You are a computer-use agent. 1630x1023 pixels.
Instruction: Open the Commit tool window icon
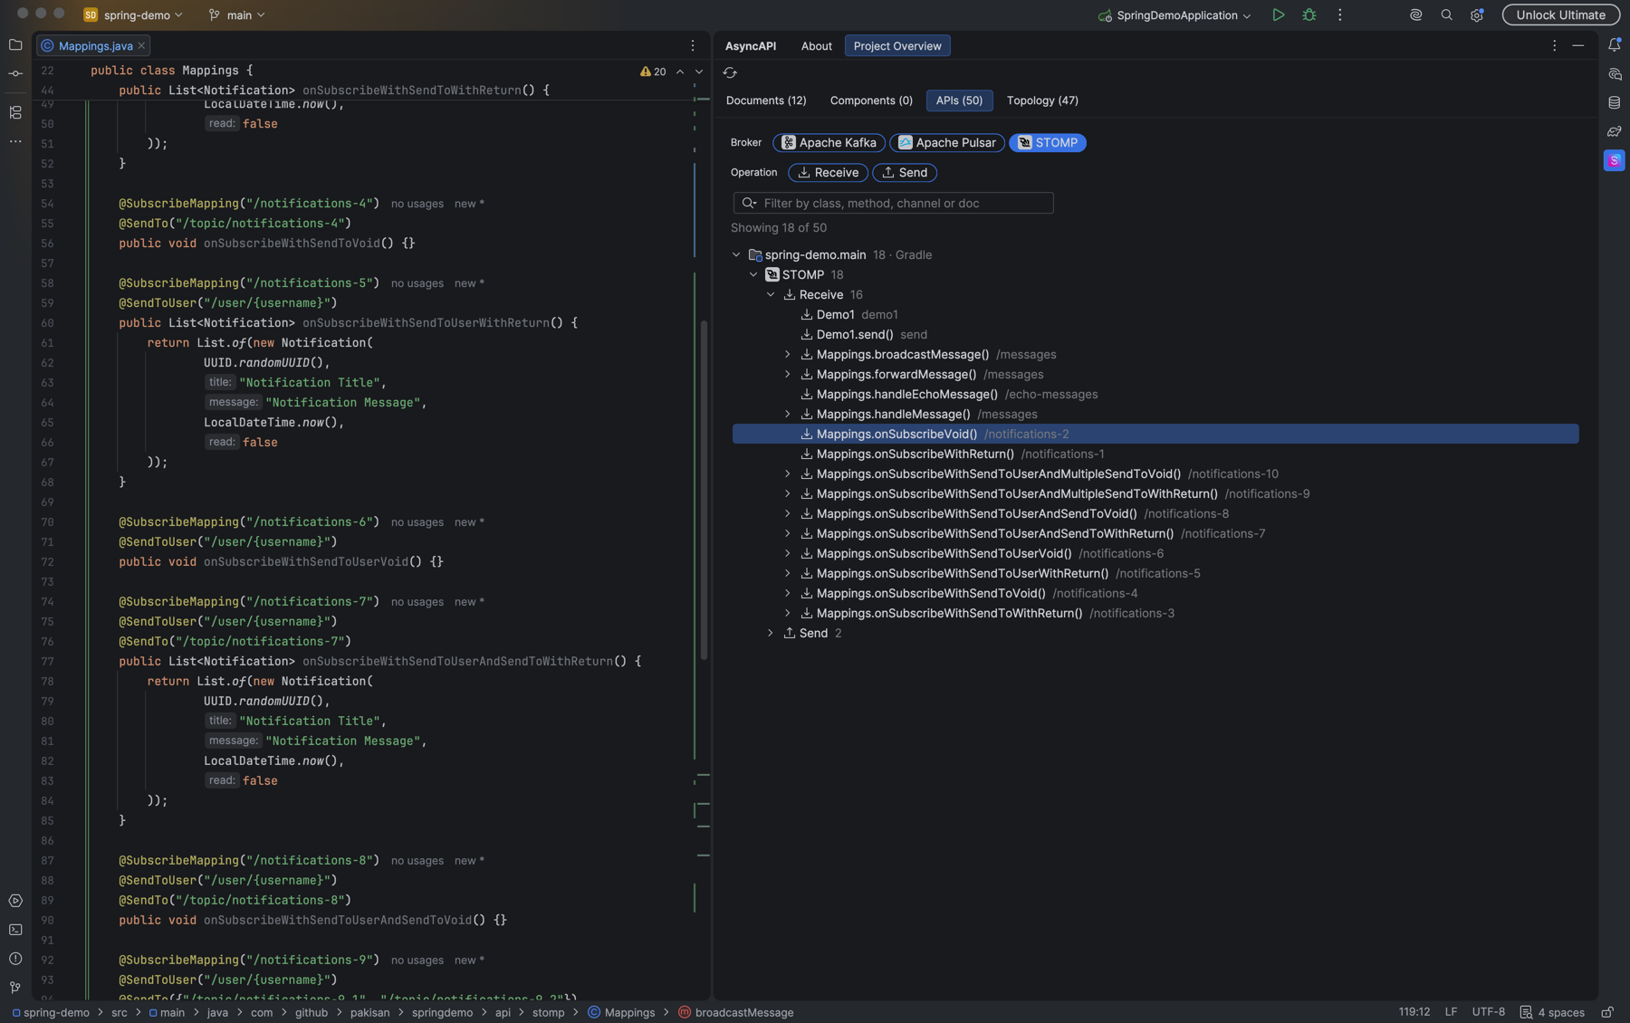tap(15, 73)
